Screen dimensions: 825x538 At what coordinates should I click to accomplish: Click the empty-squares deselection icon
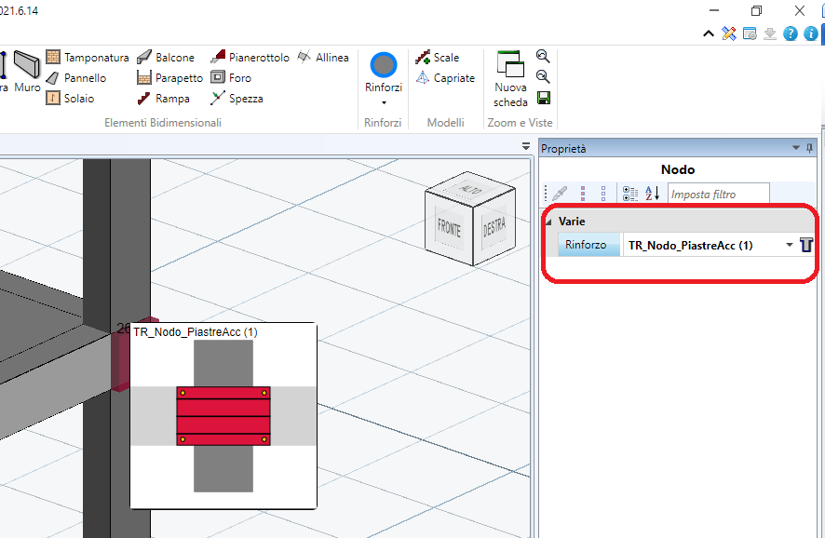coord(603,194)
